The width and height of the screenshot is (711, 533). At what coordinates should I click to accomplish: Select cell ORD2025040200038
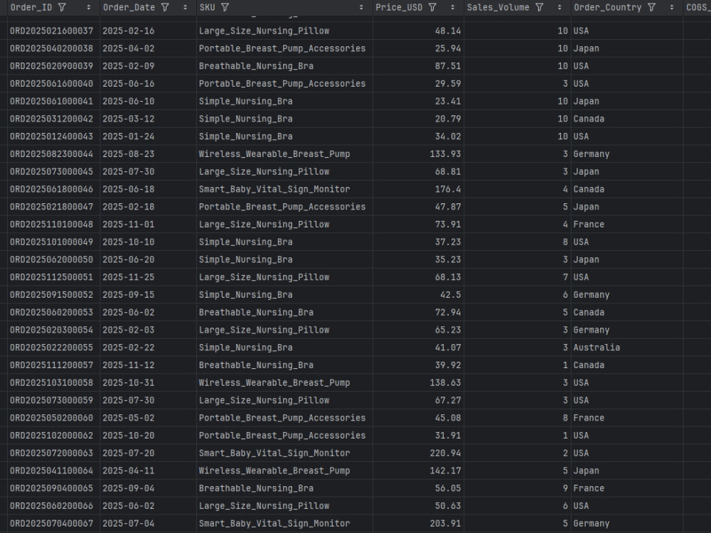point(52,48)
